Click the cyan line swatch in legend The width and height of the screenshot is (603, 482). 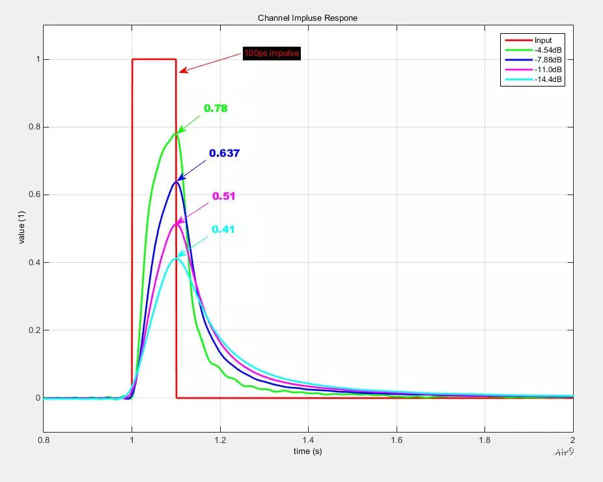(517, 79)
